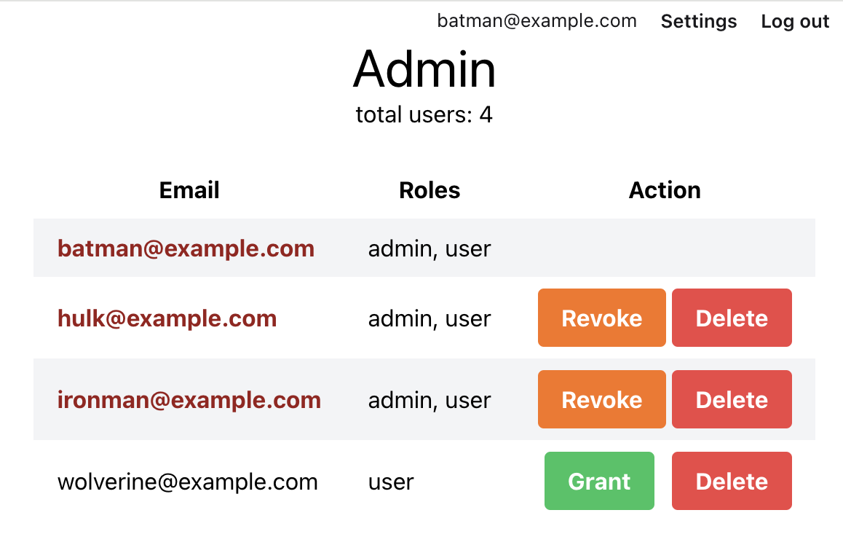Click the Roles column header
Screen dimensions: 843x545
tap(430, 190)
